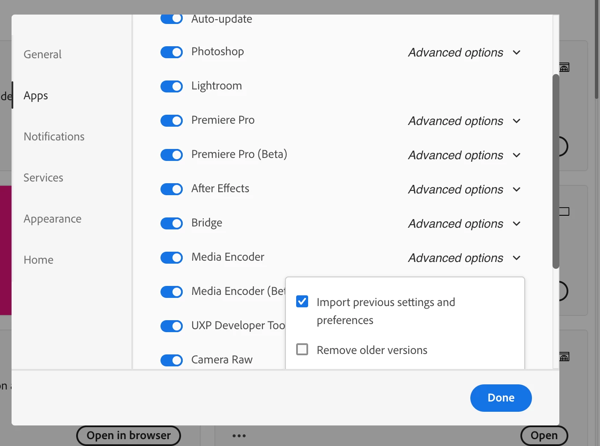The height and width of the screenshot is (446, 600).
Task: Toggle Premiere Pro (Beta) switch
Action: tap(172, 155)
